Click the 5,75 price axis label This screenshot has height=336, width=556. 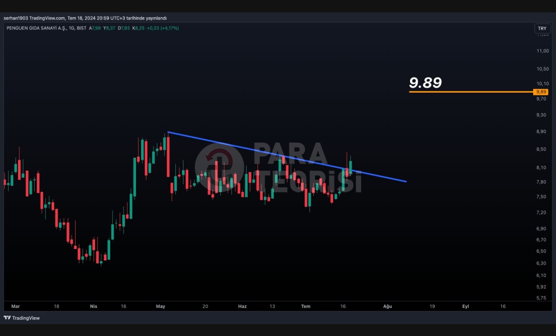tap(541, 298)
